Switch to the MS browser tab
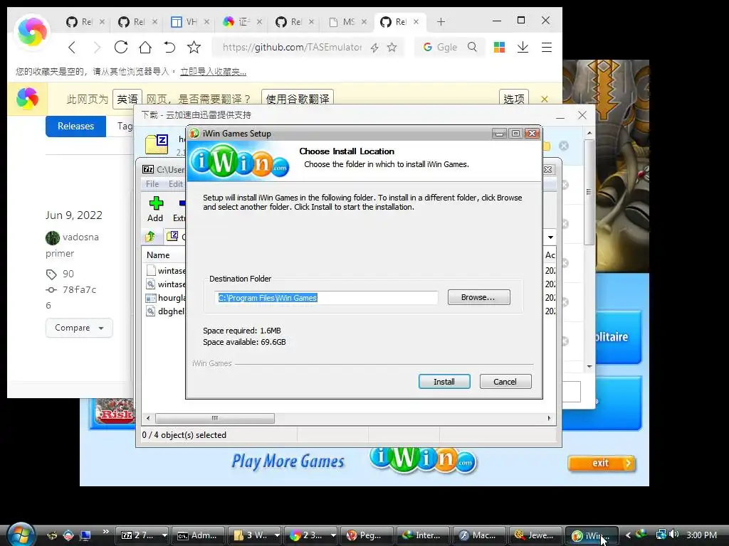729x546 pixels. pyautogui.click(x=347, y=22)
